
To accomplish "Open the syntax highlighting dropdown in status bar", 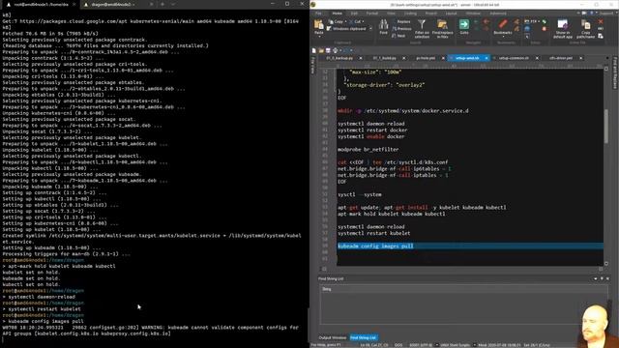I will (x=474, y=345).
